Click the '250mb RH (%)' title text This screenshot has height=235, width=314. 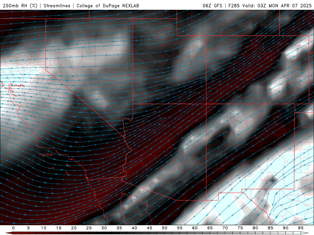(x=20, y=6)
